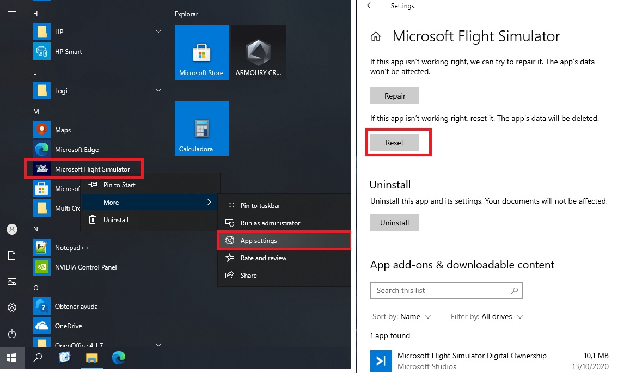Image resolution: width=630 pixels, height=373 pixels.
Task: Click the Settings back arrow
Action: [x=370, y=5]
